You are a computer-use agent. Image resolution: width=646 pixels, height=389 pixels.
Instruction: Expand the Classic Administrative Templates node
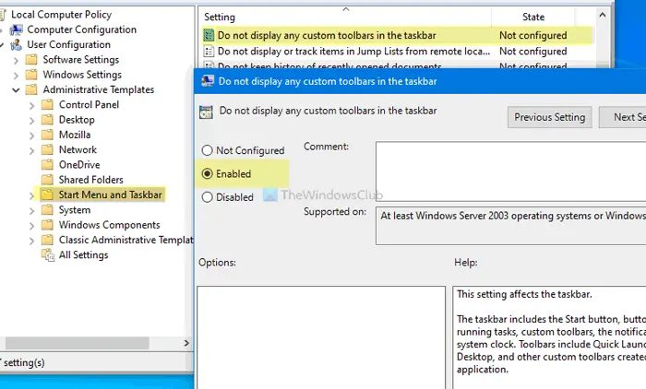click(31, 242)
